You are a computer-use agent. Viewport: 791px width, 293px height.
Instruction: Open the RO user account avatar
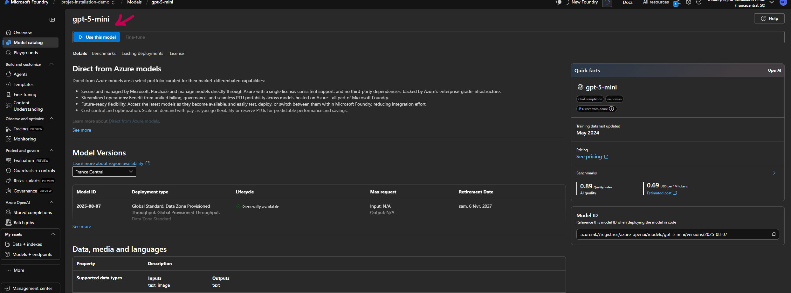(783, 2)
